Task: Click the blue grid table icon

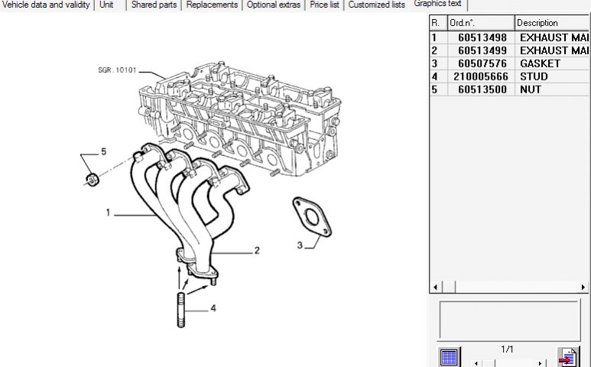Action: point(449,358)
